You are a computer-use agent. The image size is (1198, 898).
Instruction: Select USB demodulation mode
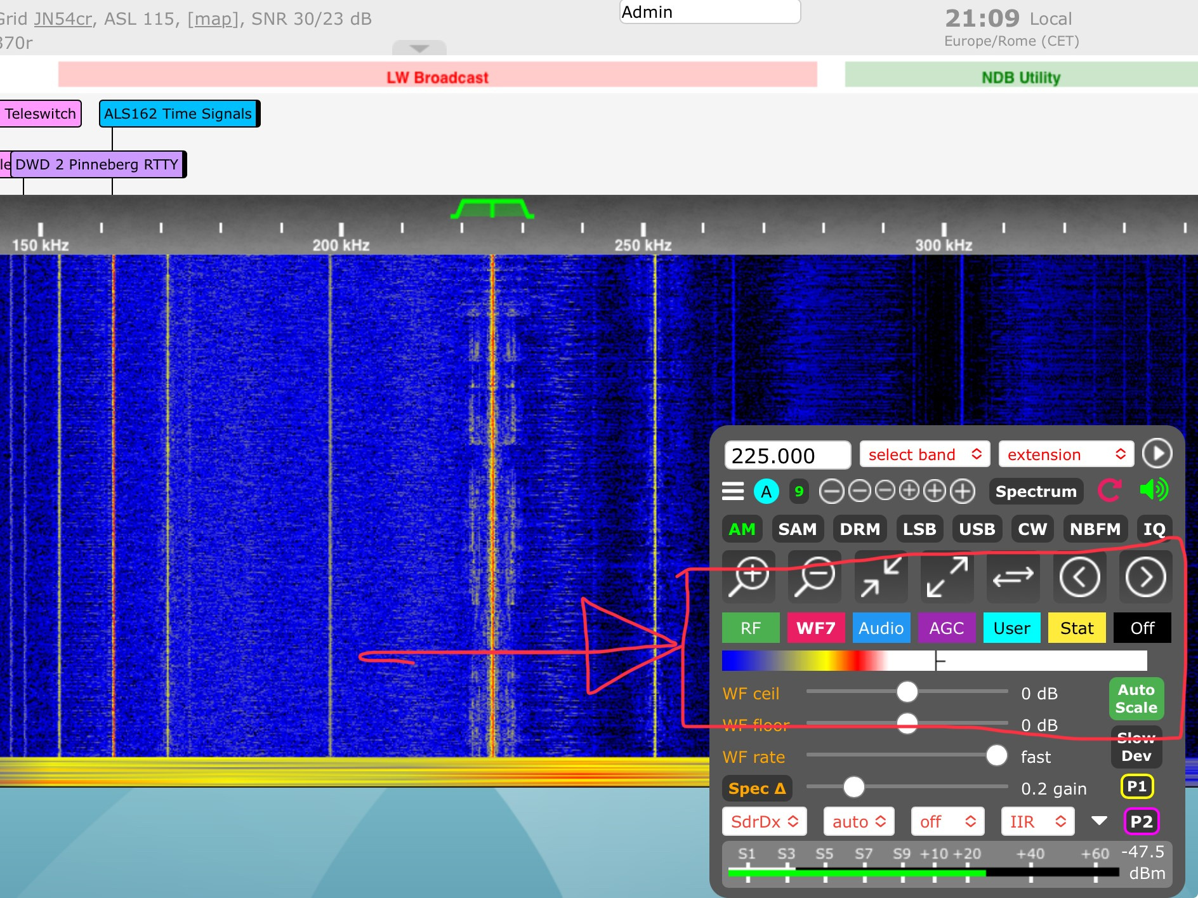pyautogui.click(x=977, y=529)
